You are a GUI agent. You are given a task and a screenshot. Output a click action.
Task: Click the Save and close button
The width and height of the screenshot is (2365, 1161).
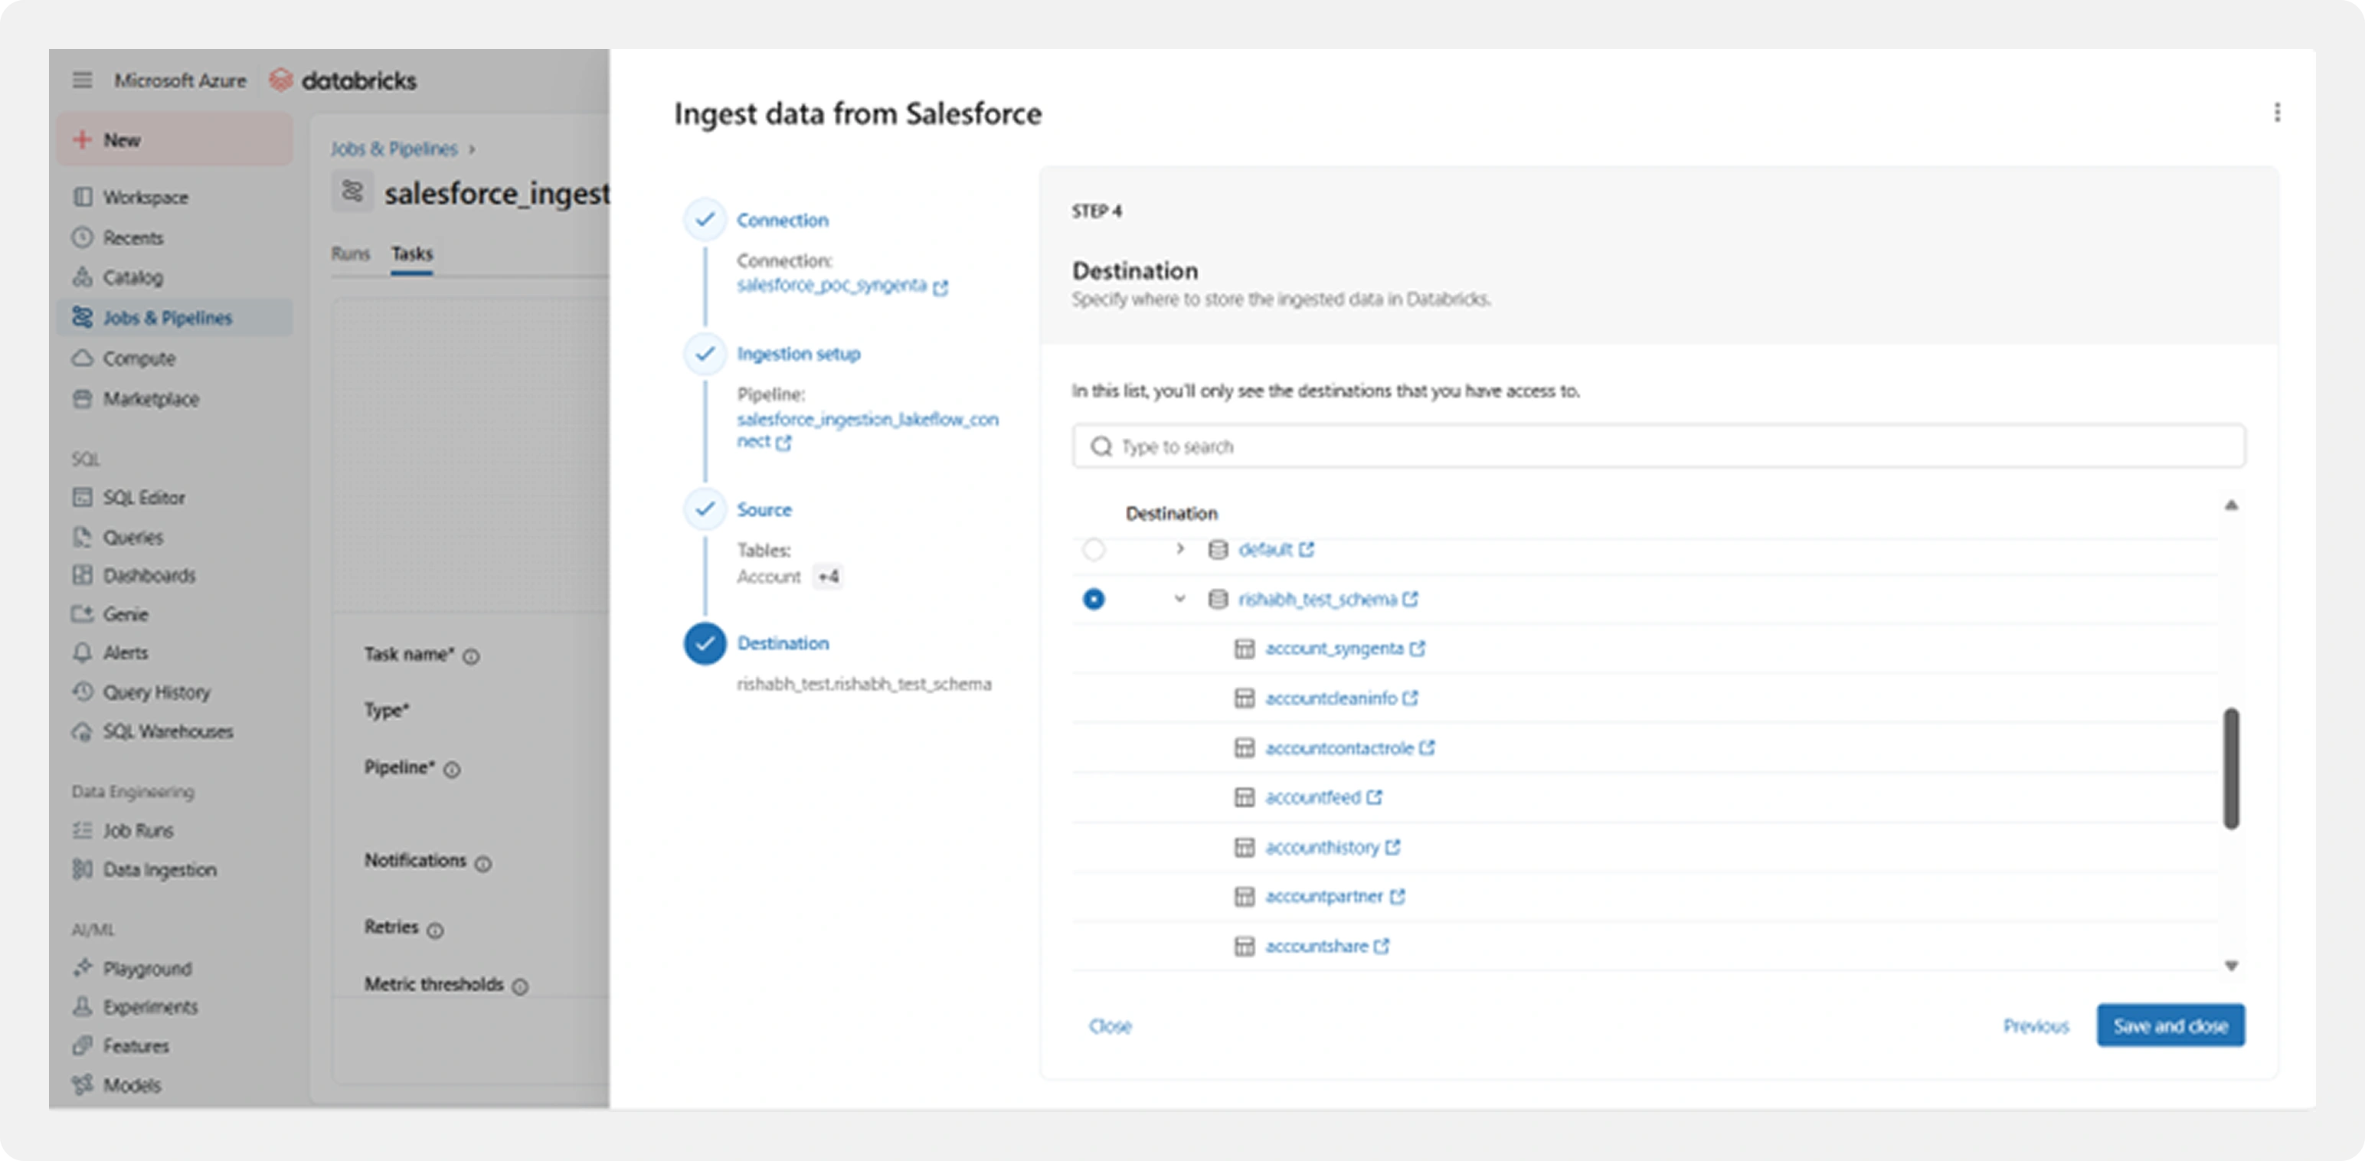click(x=2170, y=1025)
